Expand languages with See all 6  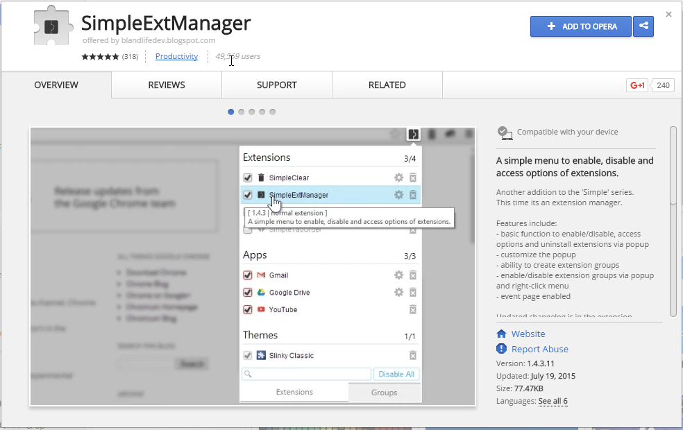553,402
